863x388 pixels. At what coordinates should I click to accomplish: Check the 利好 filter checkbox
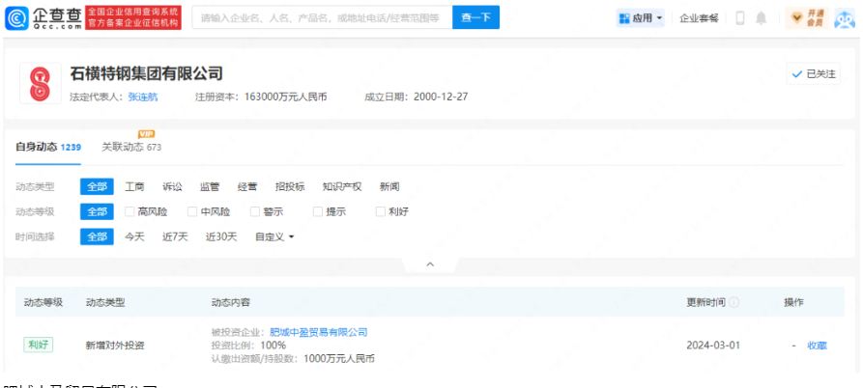381,211
